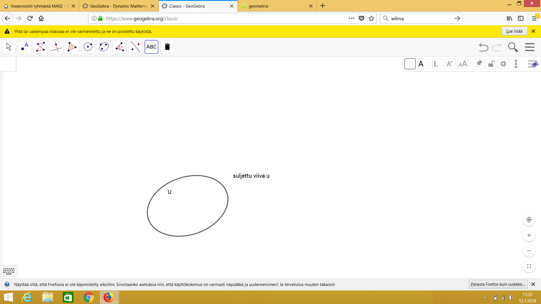Expand the three-dot style bar menu
The width and height of the screenshot is (541, 304).
click(x=516, y=64)
